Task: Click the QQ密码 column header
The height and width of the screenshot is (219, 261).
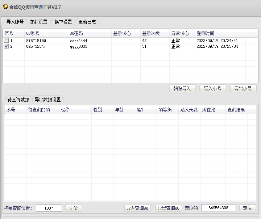Action: point(90,33)
